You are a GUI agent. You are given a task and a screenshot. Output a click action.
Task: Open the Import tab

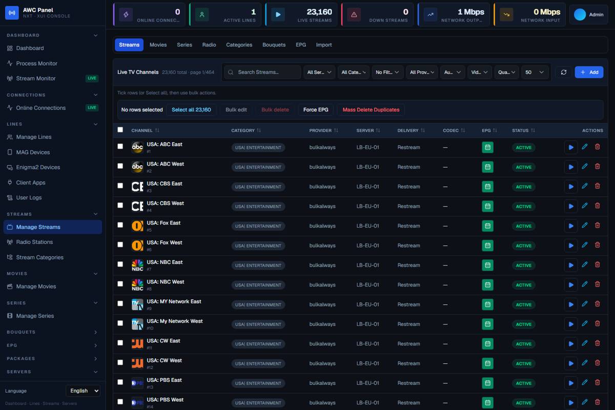coord(324,45)
